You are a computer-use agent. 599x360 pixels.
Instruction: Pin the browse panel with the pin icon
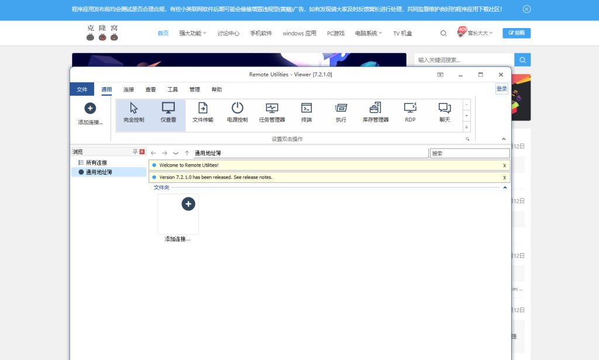pyautogui.click(x=135, y=151)
